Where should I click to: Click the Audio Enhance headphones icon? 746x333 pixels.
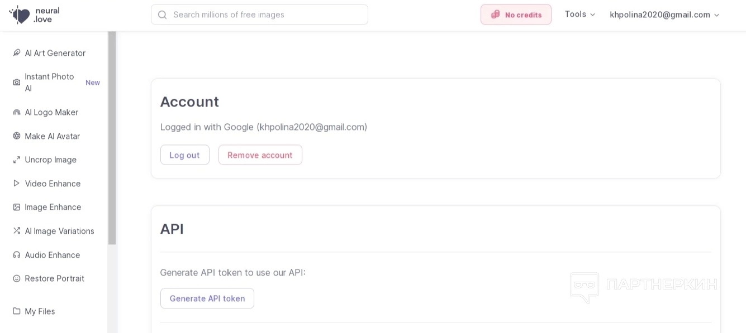17,255
